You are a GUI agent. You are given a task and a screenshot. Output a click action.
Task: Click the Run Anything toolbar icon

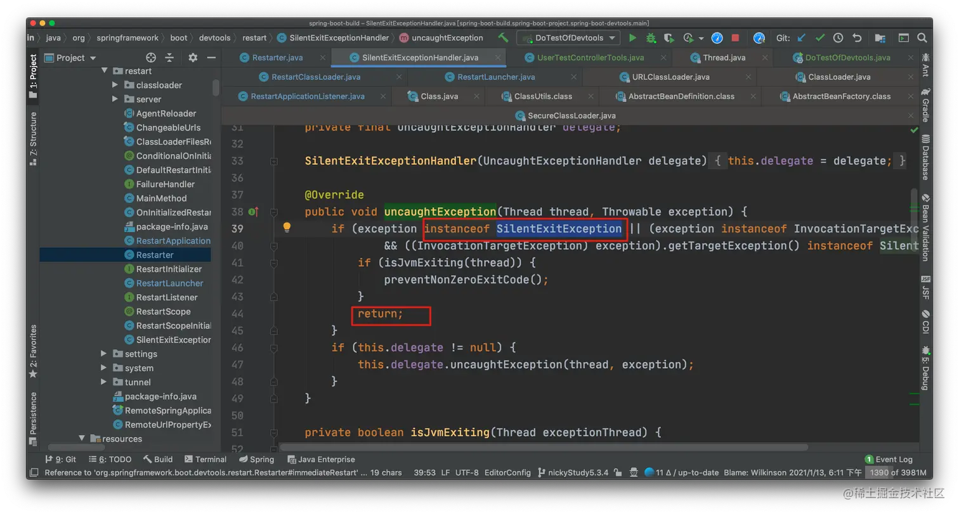click(904, 38)
